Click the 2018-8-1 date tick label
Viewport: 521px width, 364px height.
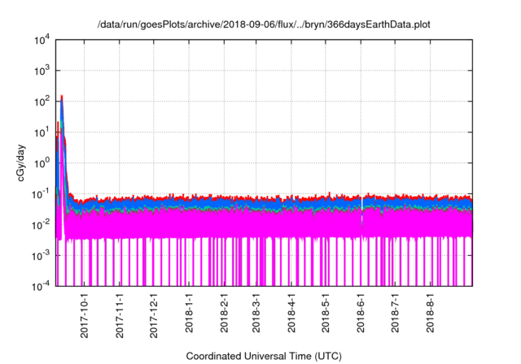431,313
